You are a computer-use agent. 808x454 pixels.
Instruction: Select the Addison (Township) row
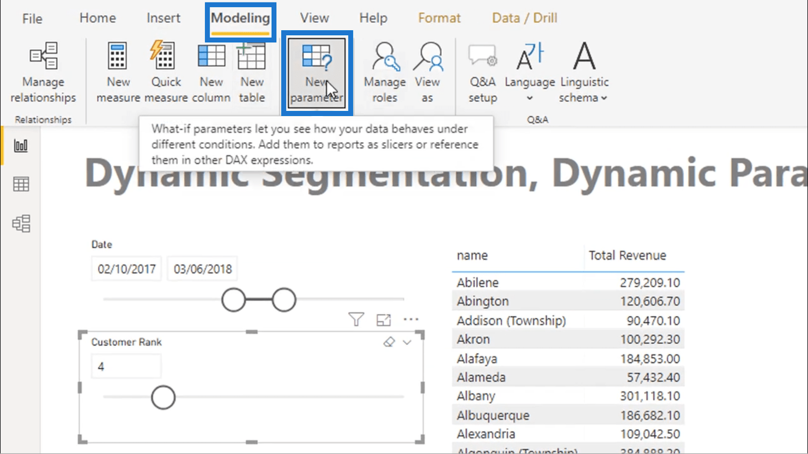[x=568, y=320]
